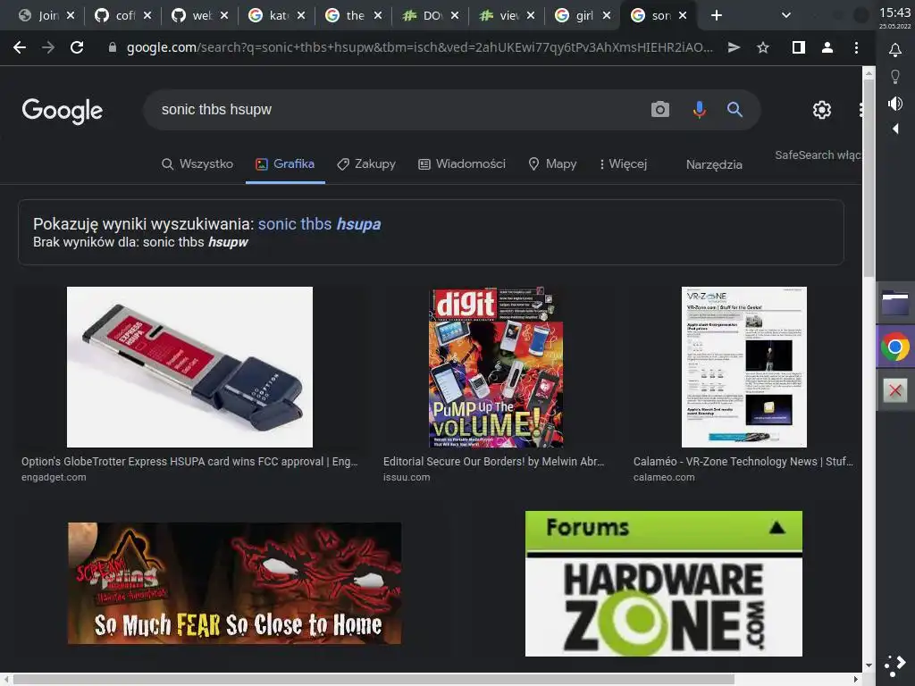
Task: Open the issuu.com Editorial result caption
Action: tap(493, 468)
